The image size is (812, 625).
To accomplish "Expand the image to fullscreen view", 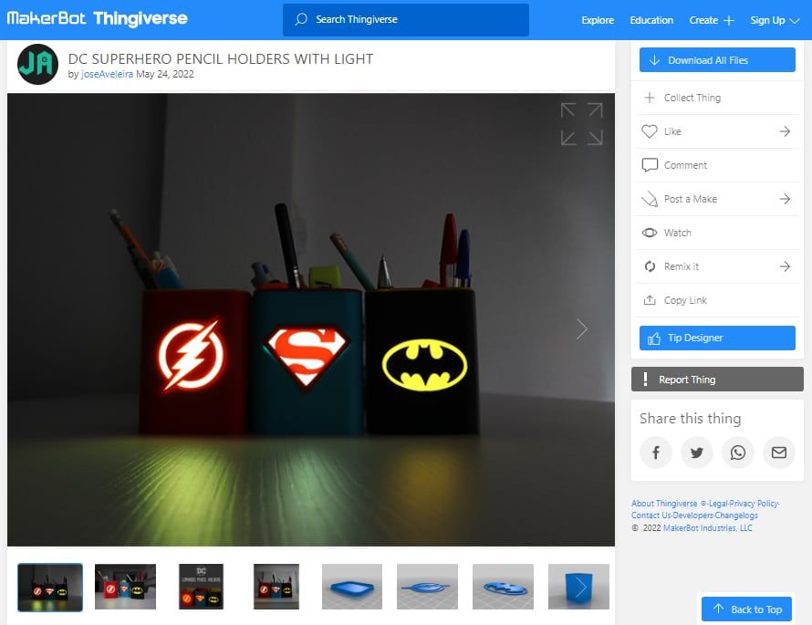I will [x=581, y=125].
